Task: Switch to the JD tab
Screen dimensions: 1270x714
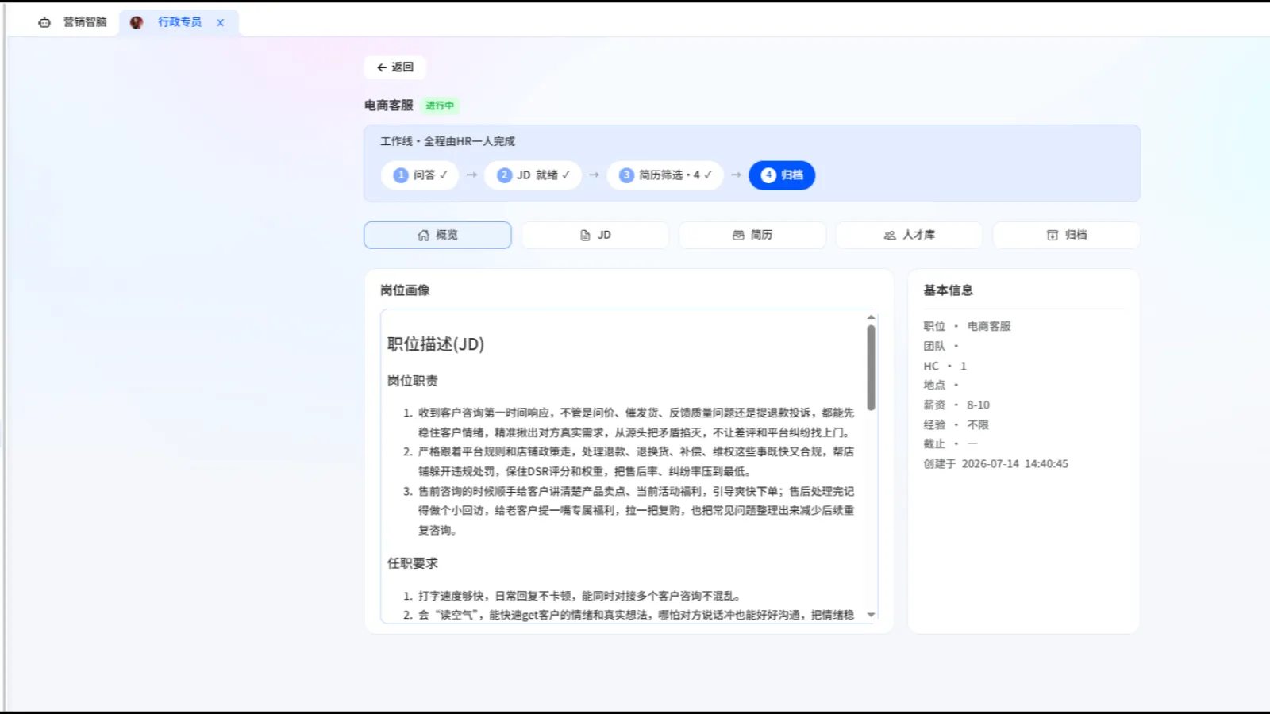Action: pos(595,235)
